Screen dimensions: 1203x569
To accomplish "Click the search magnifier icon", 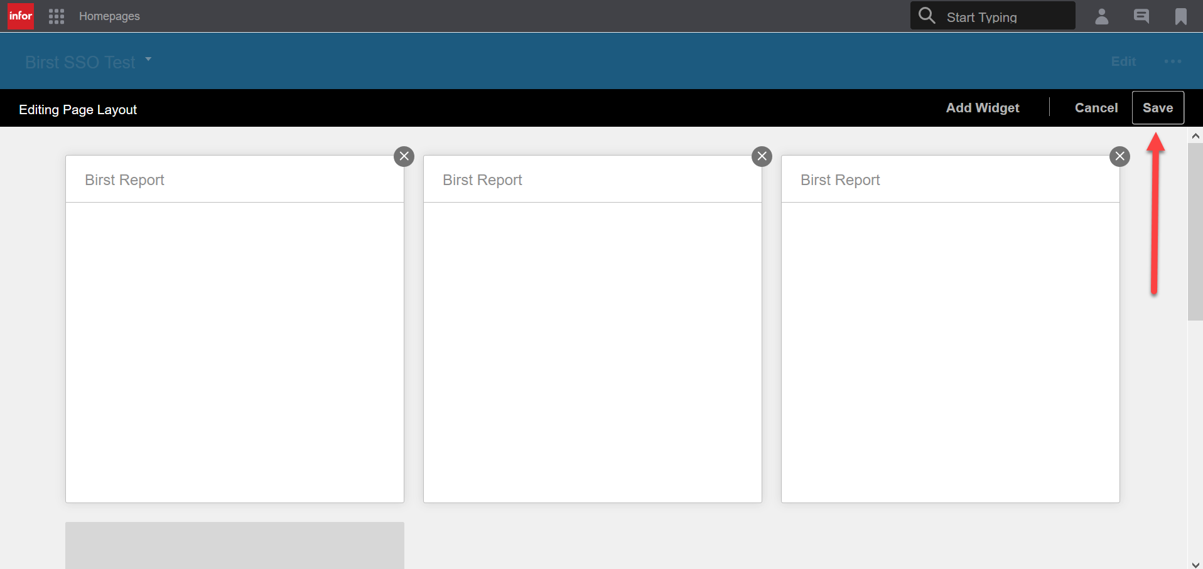I will pos(927,15).
